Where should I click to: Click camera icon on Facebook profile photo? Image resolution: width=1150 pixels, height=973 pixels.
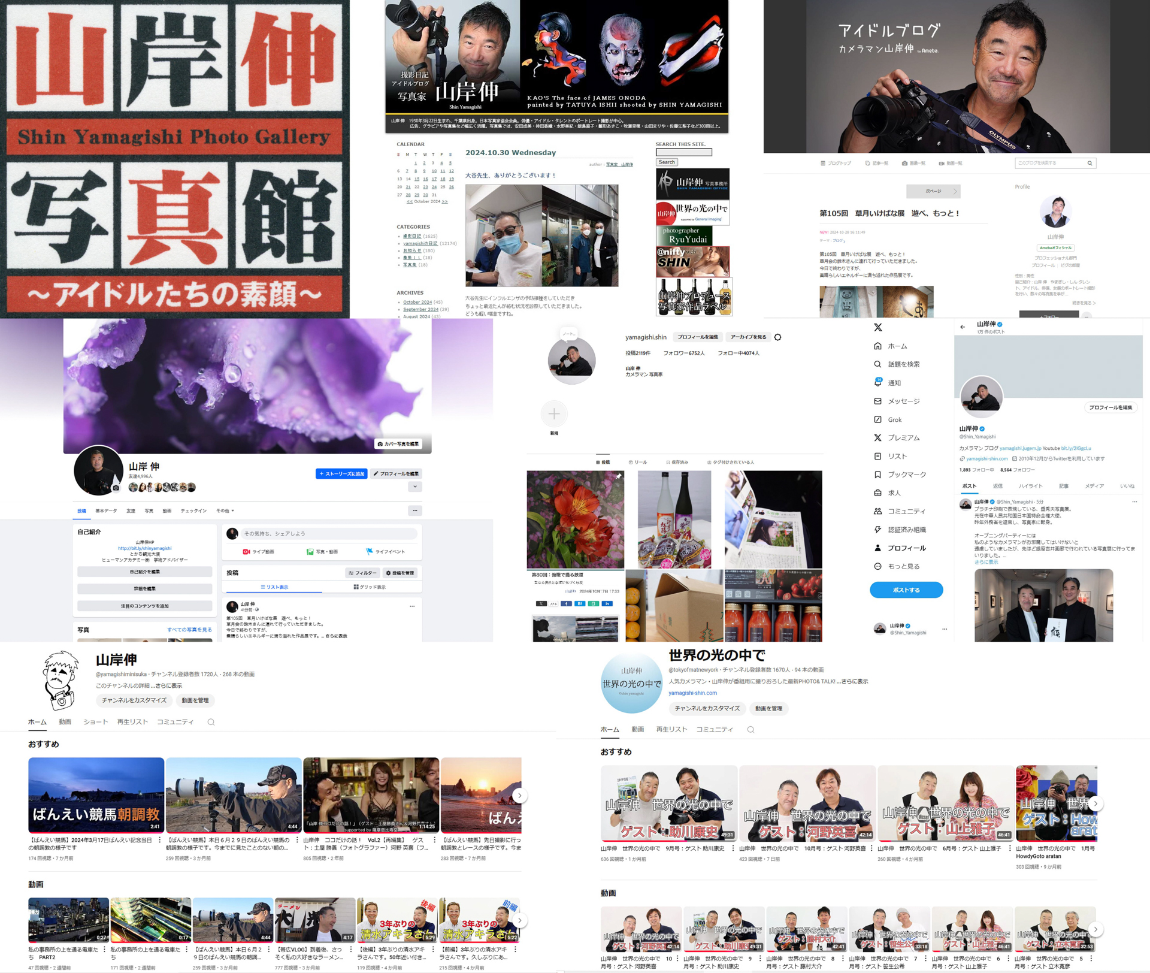click(x=116, y=488)
